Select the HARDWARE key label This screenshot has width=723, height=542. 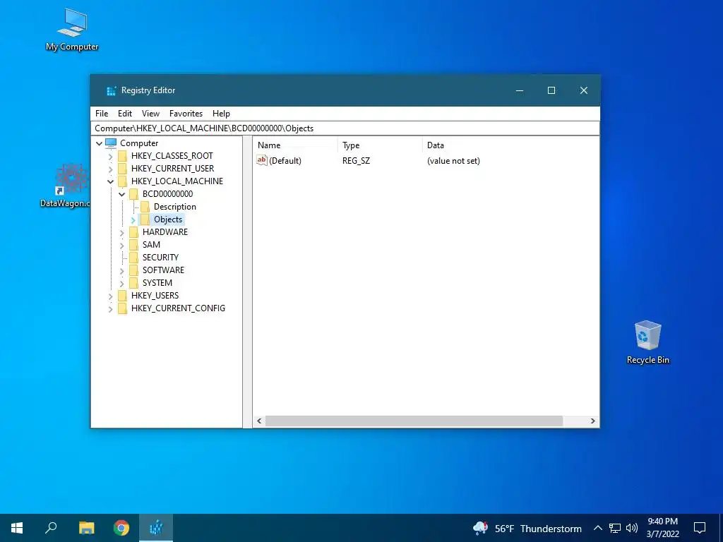[165, 231]
